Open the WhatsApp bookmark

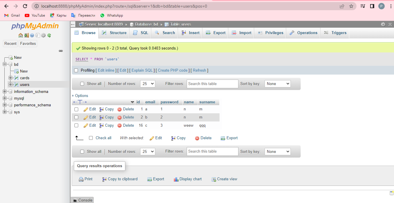[112, 15]
